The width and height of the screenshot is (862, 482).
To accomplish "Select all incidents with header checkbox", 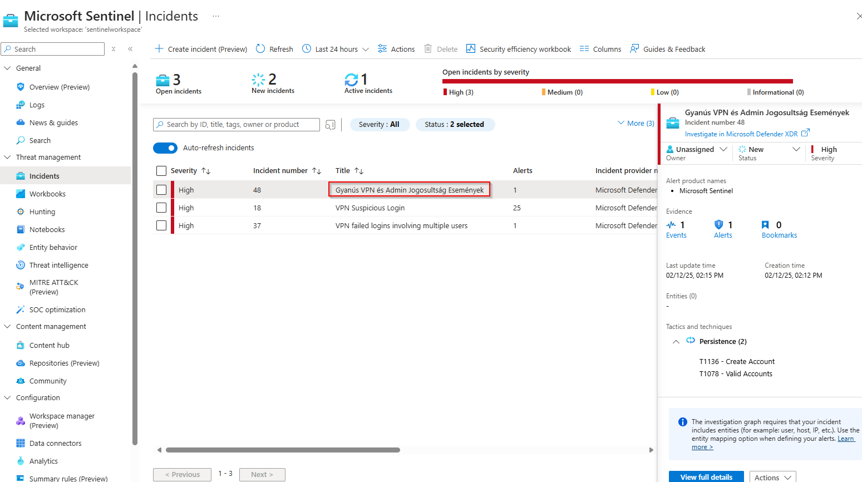I will pos(161,171).
